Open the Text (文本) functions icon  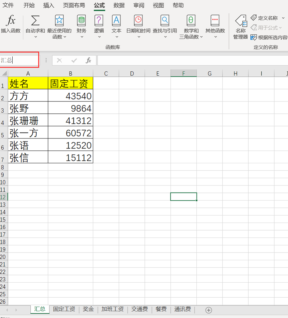pos(117,21)
